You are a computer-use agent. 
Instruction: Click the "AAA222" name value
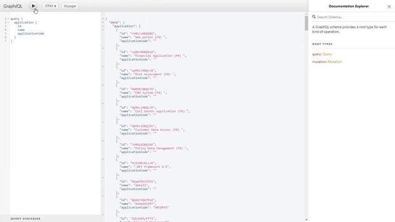pos(141,185)
